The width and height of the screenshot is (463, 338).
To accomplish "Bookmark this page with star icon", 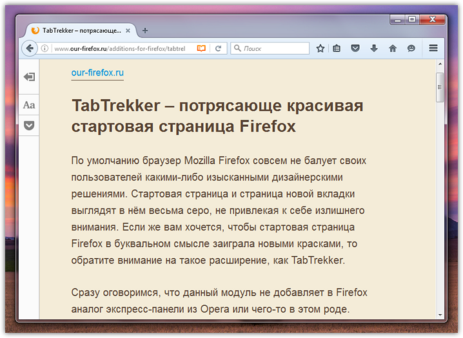I will pos(320,48).
